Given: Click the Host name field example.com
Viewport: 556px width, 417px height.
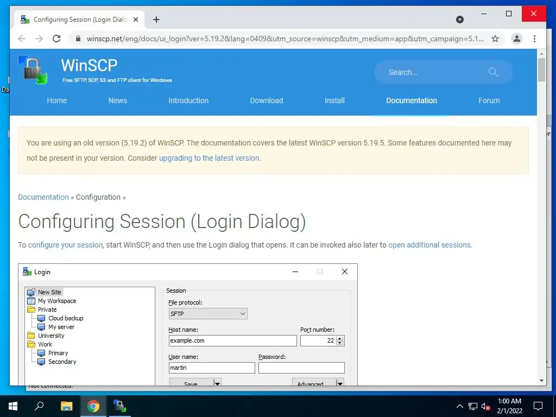Looking at the screenshot, I should coord(232,341).
